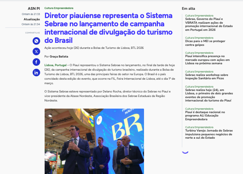Share article on Facebook icon
243x174 pixels.
coord(36,62)
